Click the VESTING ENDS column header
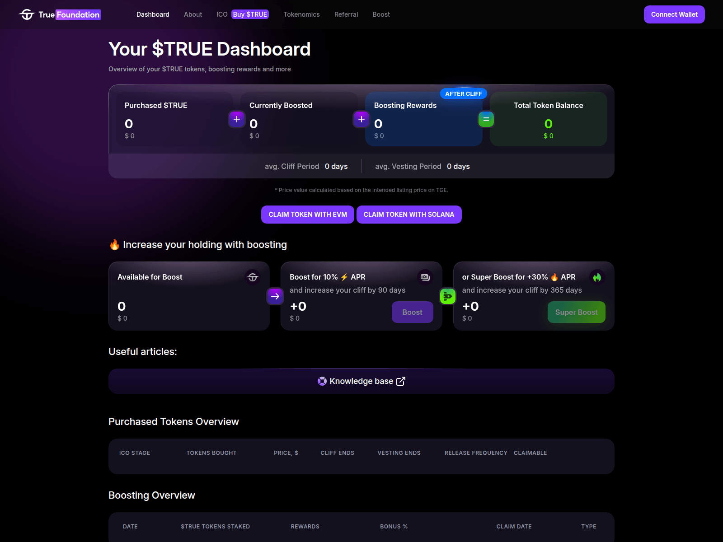This screenshot has width=723, height=542. pyautogui.click(x=399, y=453)
